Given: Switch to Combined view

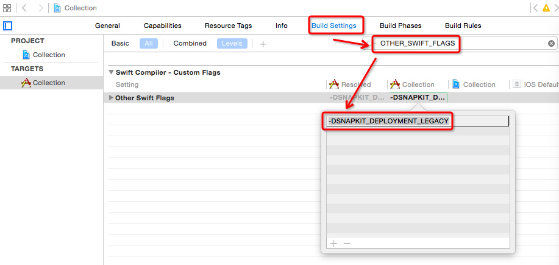Looking at the screenshot, I should coord(190,43).
